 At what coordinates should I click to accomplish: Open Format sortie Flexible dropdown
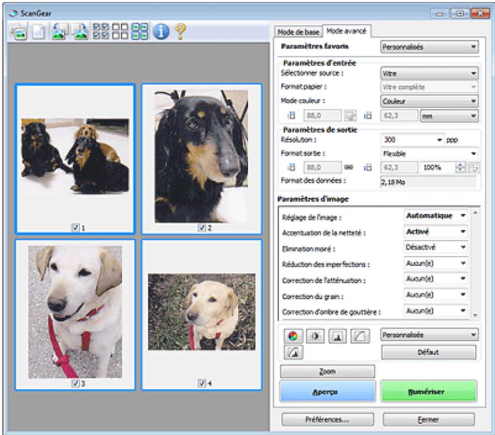click(429, 153)
